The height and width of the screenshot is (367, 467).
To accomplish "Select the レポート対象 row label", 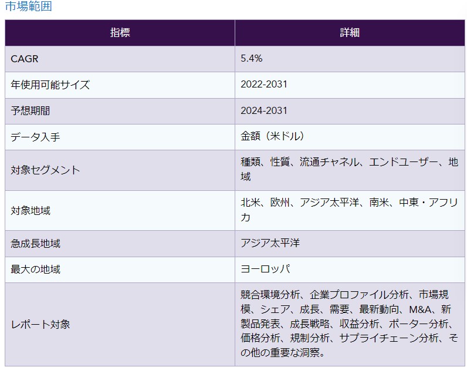I will click(x=40, y=324).
